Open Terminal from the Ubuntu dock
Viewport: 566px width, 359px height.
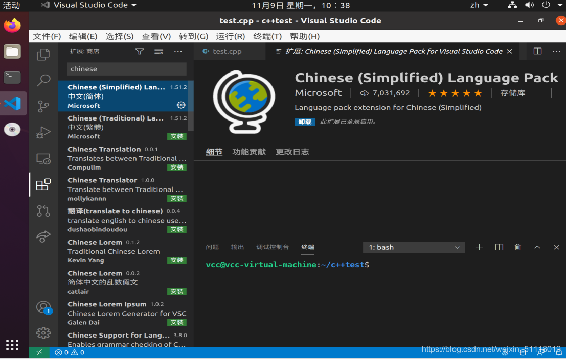click(12, 77)
